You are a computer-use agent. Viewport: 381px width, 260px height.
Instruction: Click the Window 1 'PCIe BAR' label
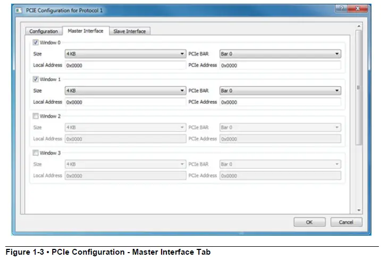point(199,91)
